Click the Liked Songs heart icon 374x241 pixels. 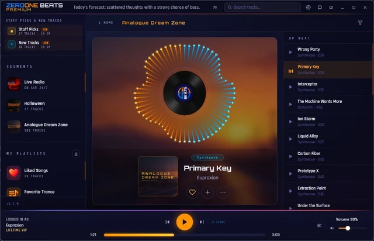(x=13, y=173)
